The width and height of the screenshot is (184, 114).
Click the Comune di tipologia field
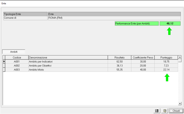pyautogui.click(x=26, y=18)
